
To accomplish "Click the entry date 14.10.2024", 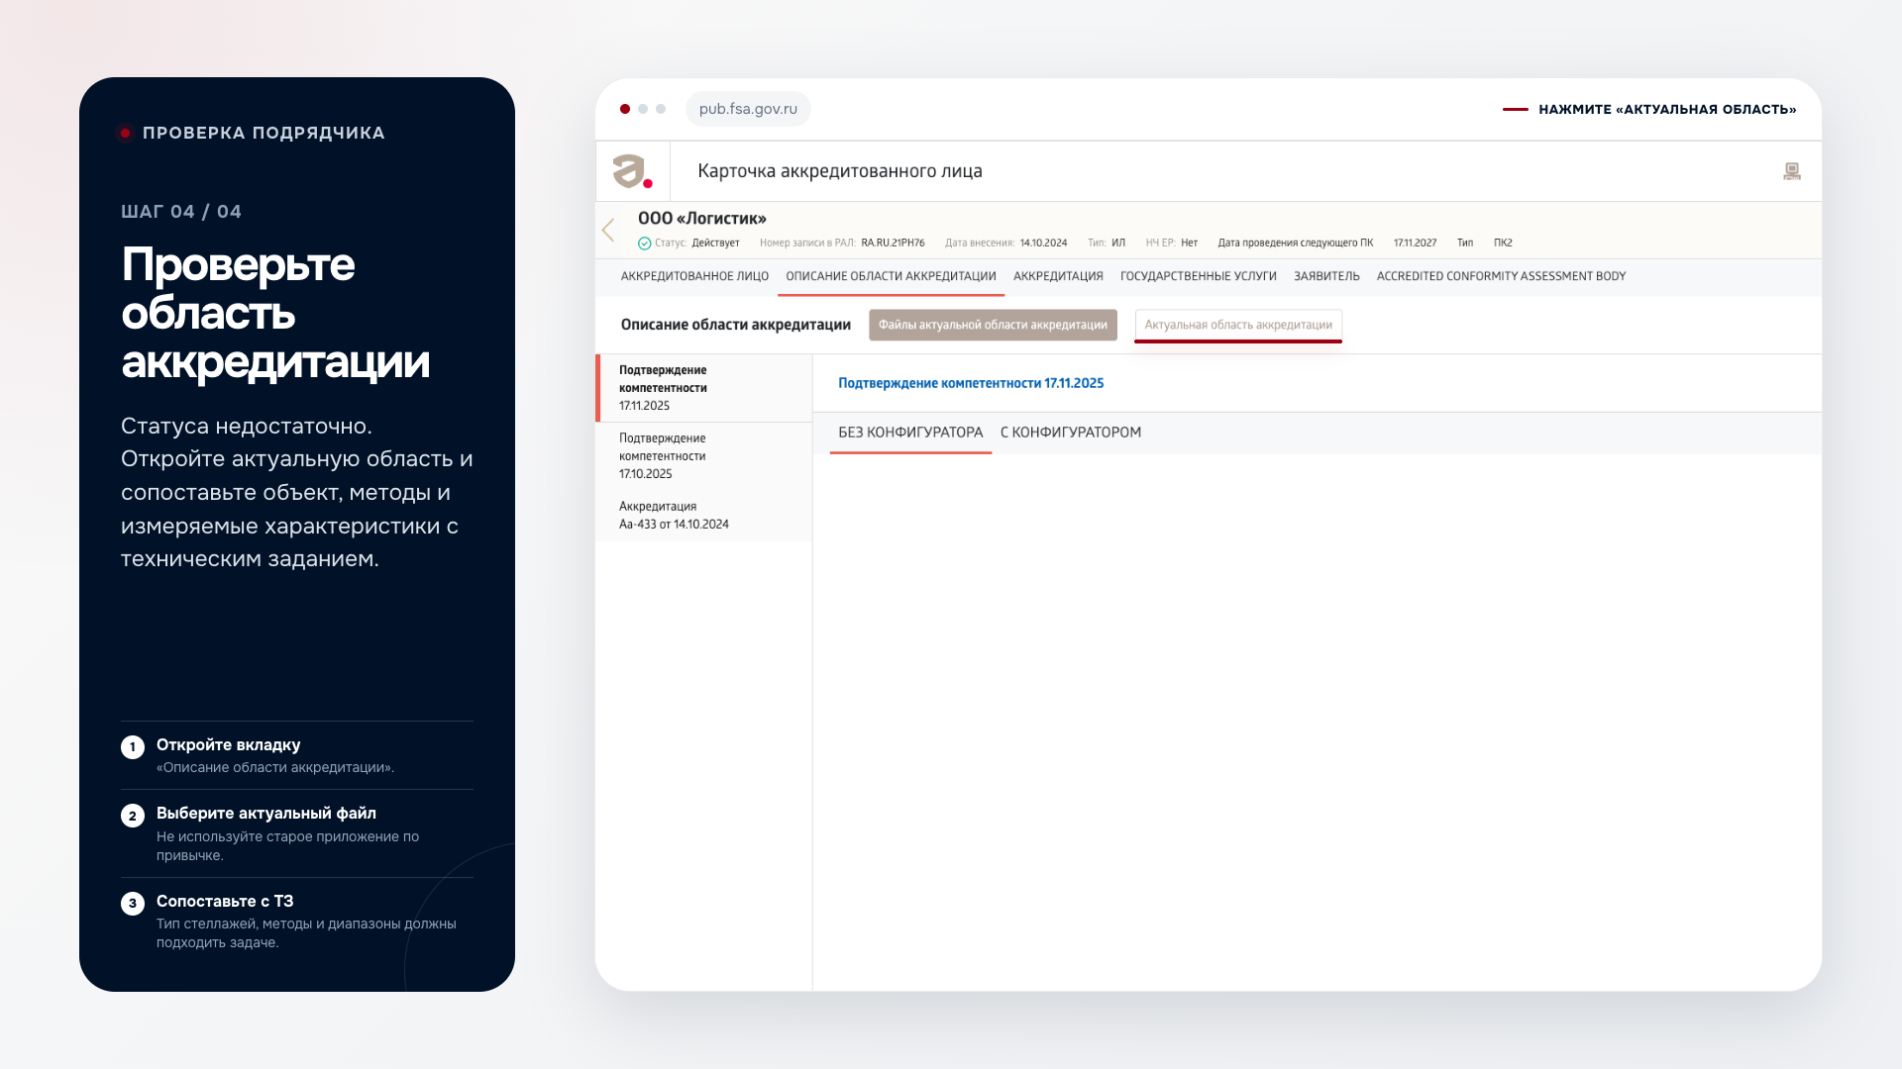I will pyautogui.click(x=1043, y=243).
